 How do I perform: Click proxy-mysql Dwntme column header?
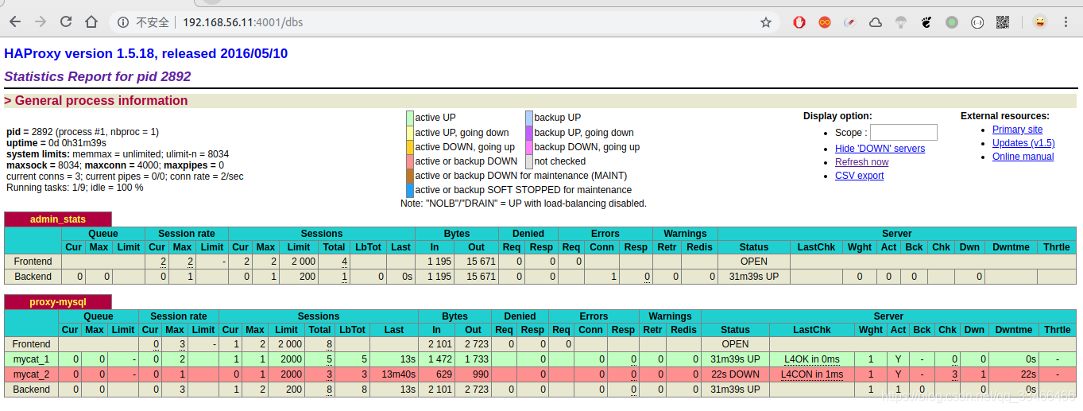pyautogui.click(x=1013, y=330)
